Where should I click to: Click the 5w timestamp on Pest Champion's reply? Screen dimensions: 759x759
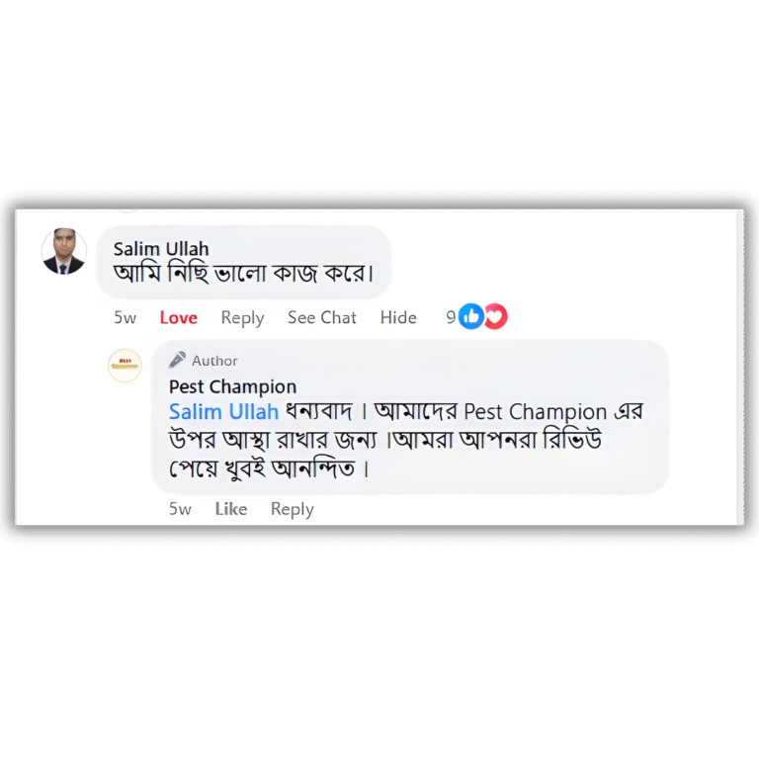click(180, 509)
